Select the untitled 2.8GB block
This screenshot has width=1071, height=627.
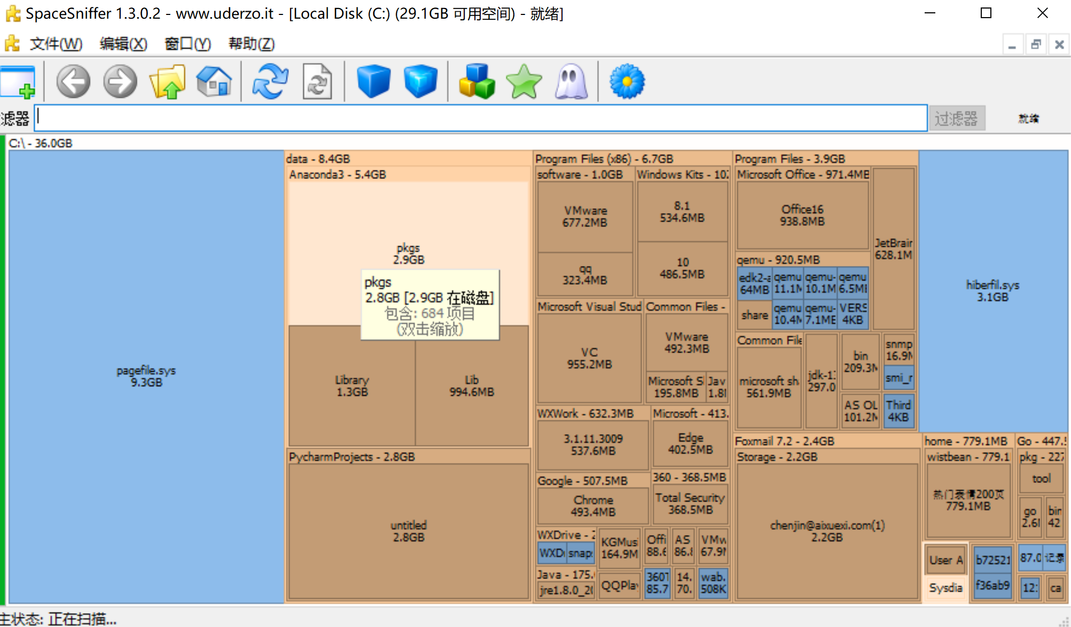pyautogui.click(x=409, y=531)
